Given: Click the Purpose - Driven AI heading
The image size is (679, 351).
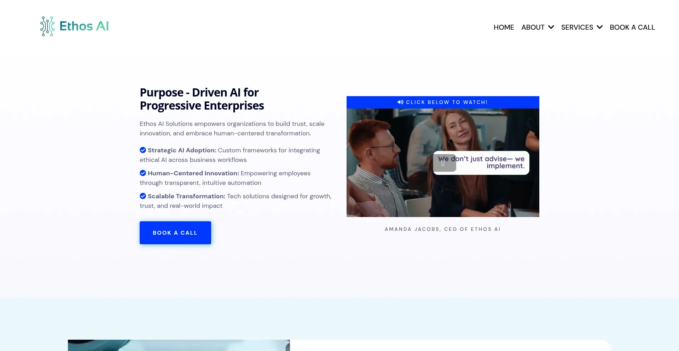Looking at the screenshot, I should click(202, 99).
